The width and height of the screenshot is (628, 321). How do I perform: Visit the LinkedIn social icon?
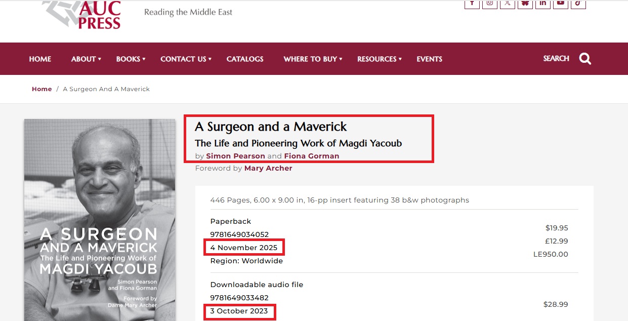coord(542,4)
